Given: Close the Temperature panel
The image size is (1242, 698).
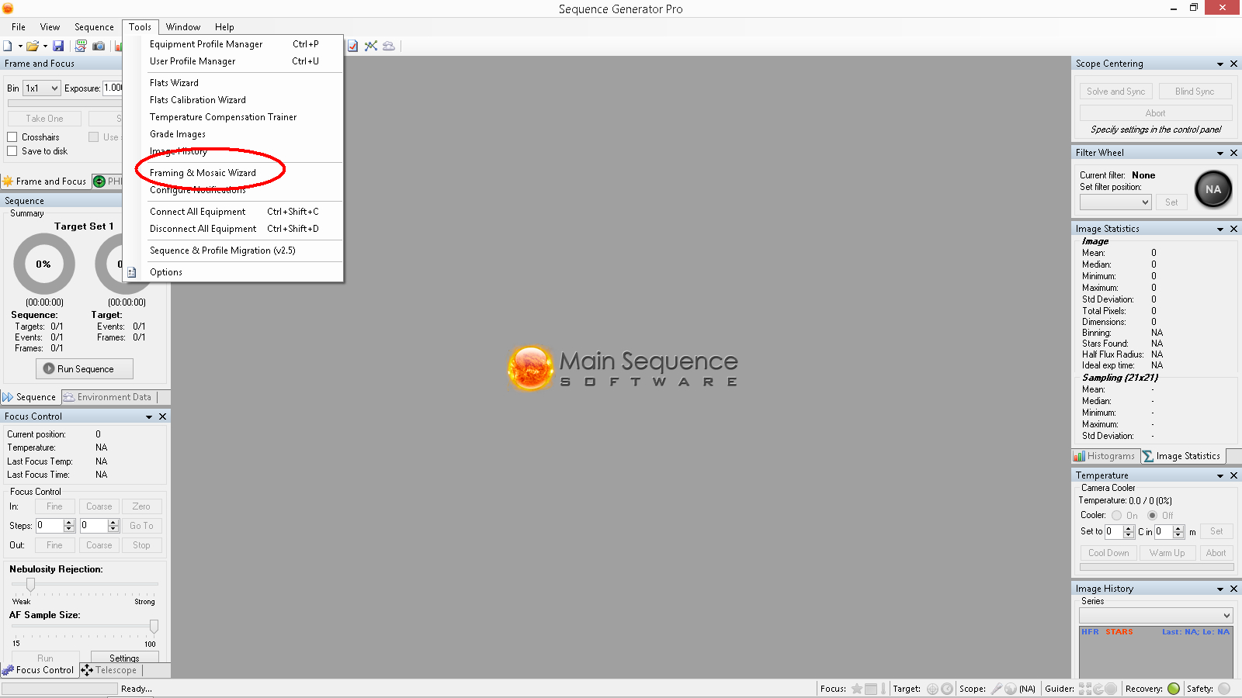Looking at the screenshot, I should pyautogui.click(x=1233, y=475).
